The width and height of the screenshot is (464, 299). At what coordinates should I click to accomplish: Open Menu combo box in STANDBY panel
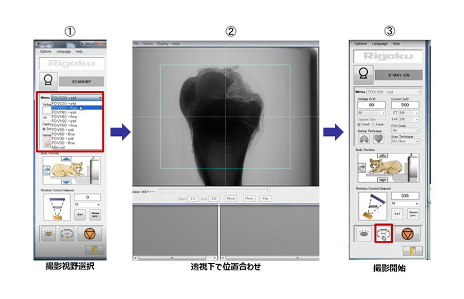pyautogui.click(x=76, y=98)
